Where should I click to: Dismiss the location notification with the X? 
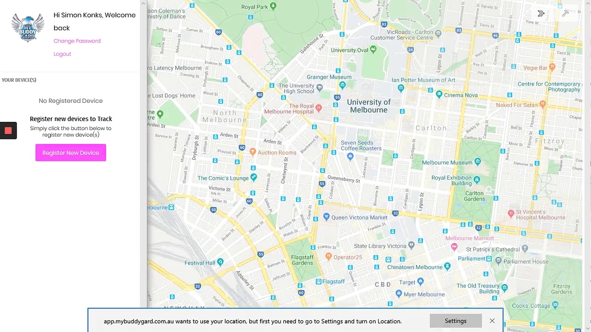[492, 321]
